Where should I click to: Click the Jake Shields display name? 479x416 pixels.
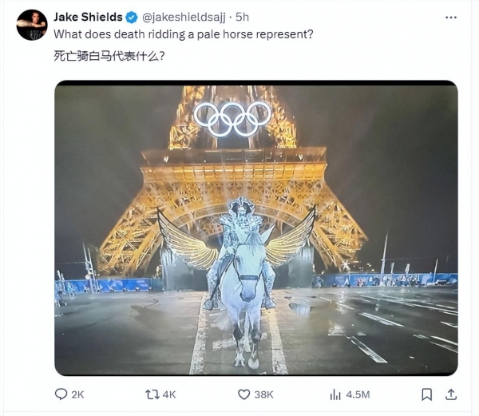pyautogui.click(x=88, y=17)
